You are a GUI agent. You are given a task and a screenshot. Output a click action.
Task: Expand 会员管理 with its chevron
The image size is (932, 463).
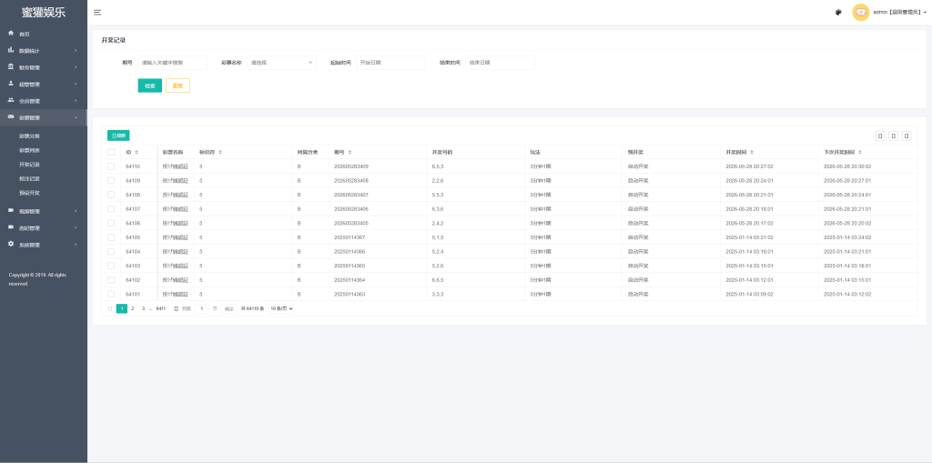coord(76,101)
